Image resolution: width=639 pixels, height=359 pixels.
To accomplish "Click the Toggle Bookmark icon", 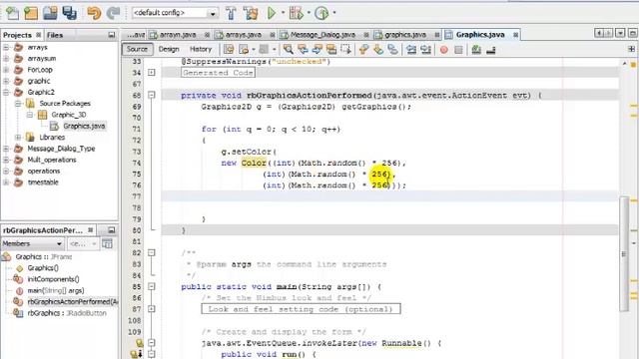I will (x=392, y=50).
